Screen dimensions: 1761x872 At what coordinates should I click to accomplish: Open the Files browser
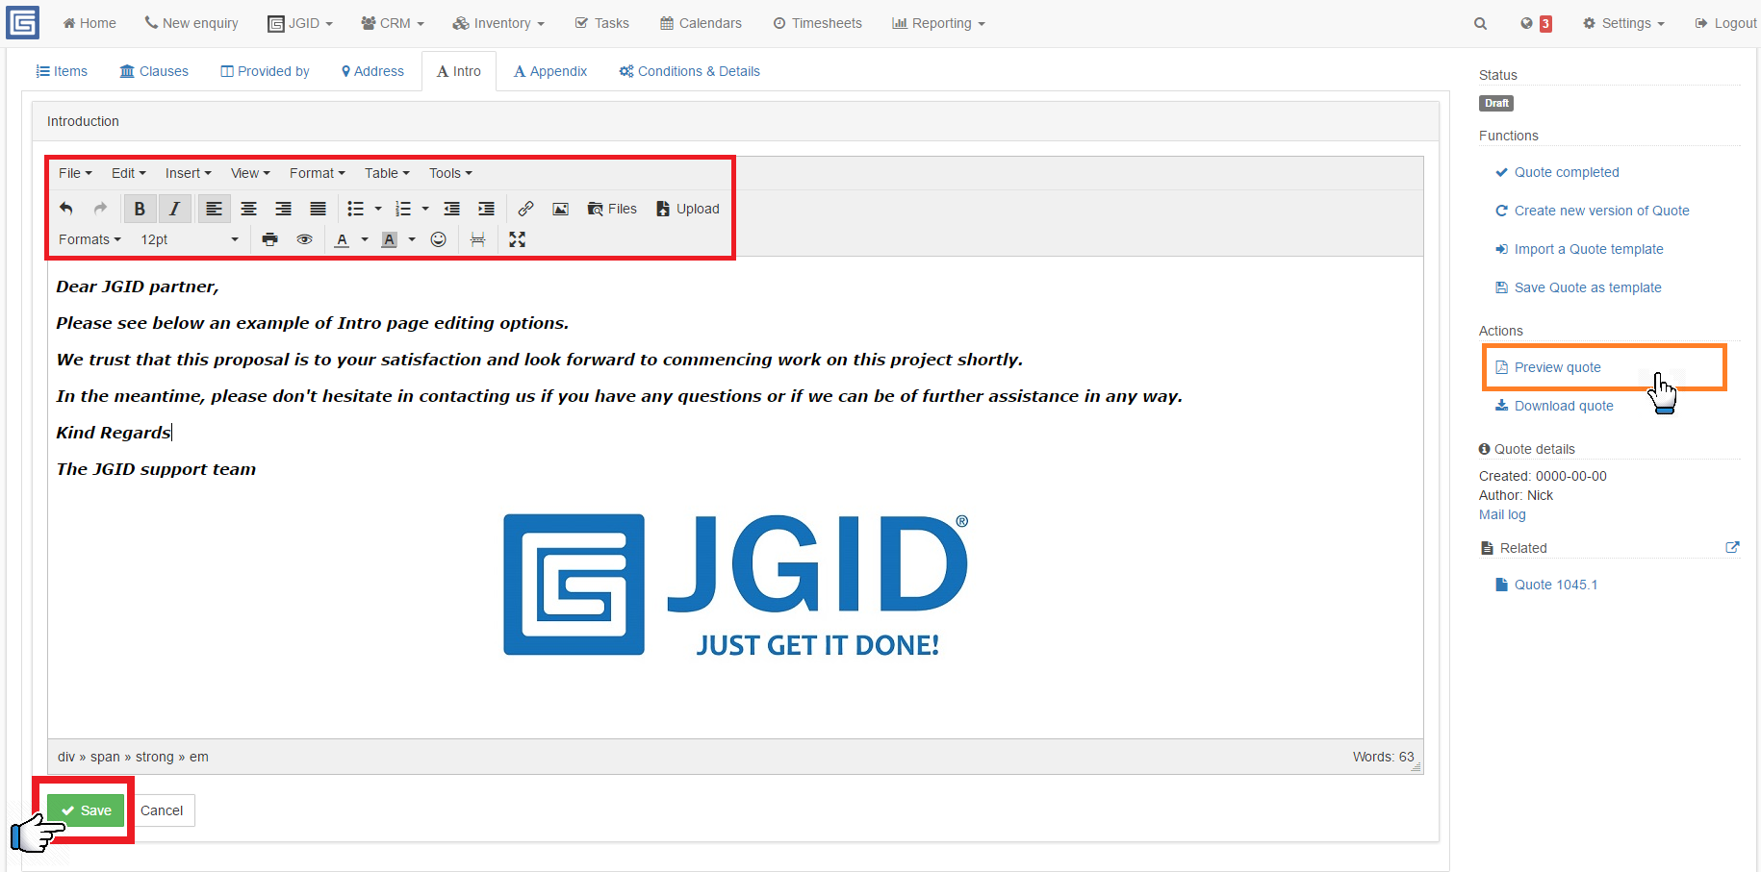[612, 209]
